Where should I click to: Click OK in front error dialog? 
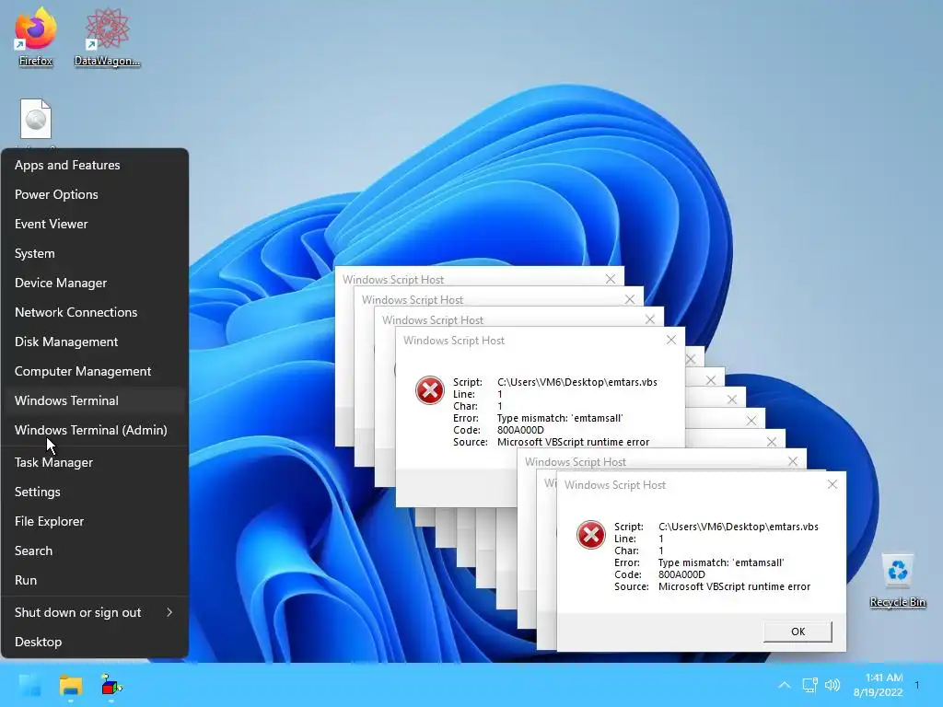tap(797, 632)
